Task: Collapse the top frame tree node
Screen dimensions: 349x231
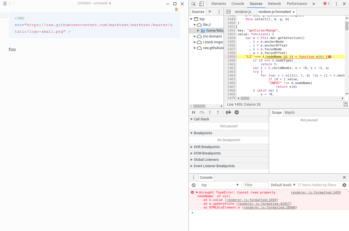Action: point(191,19)
